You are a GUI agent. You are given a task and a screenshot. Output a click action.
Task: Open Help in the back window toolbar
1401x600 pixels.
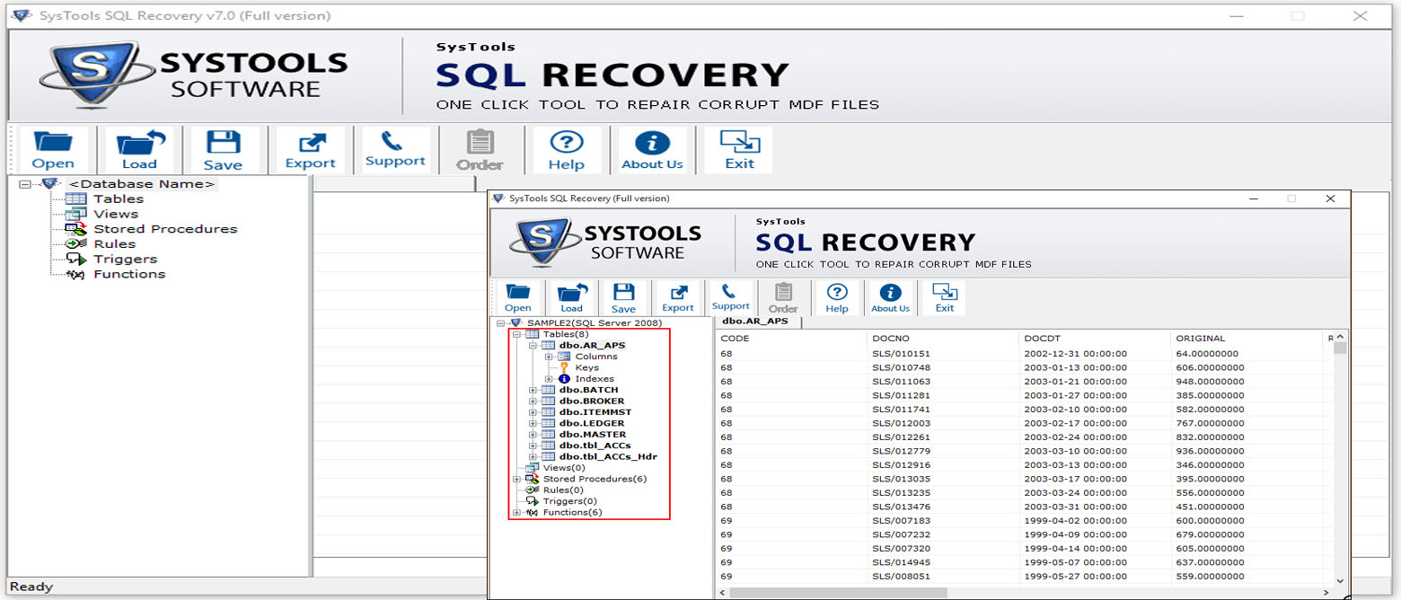pyautogui.click(x=566, y=150)
